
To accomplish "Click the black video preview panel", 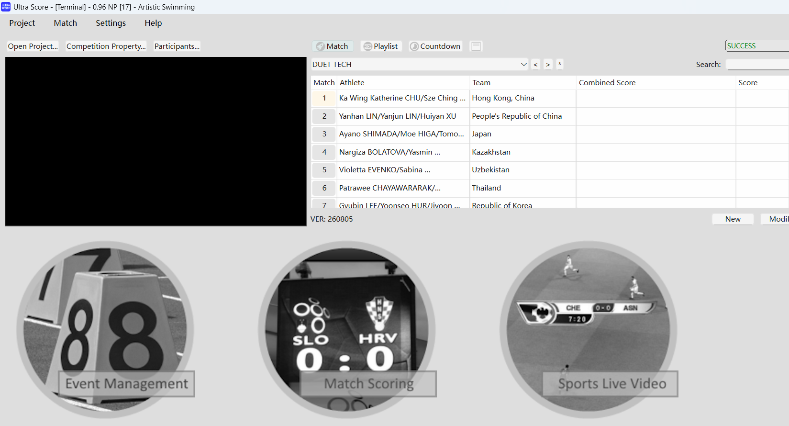I will pyautogui.click(x=156, y=142).
